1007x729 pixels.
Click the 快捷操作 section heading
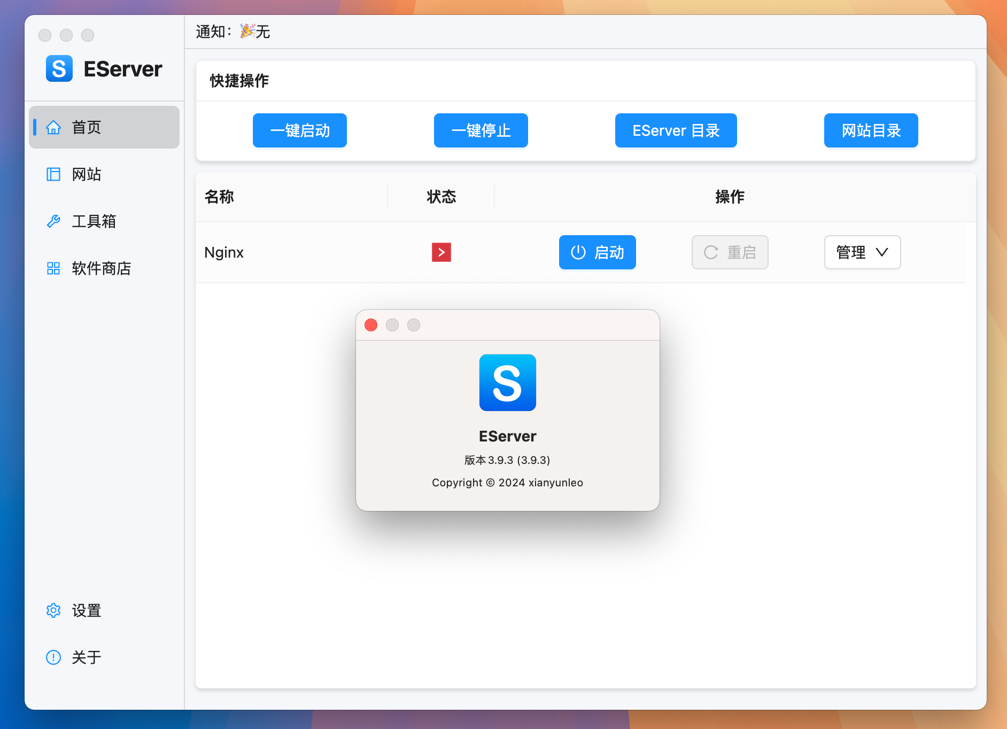[239, 81]
